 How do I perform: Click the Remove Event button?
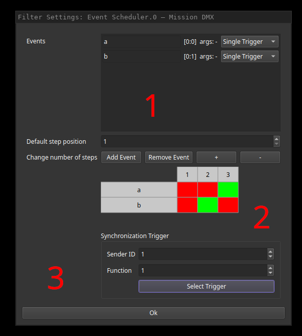[169, 157]
